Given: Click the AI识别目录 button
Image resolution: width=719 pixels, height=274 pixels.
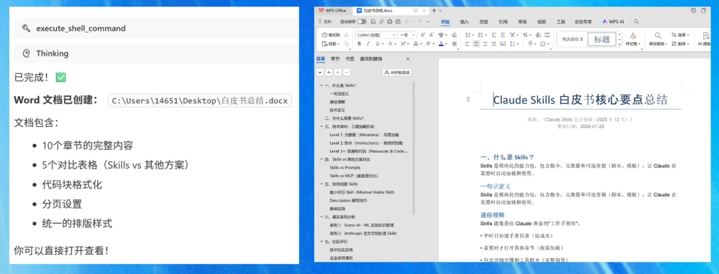Looking at the screenshot, I should [x=397, y=72].
